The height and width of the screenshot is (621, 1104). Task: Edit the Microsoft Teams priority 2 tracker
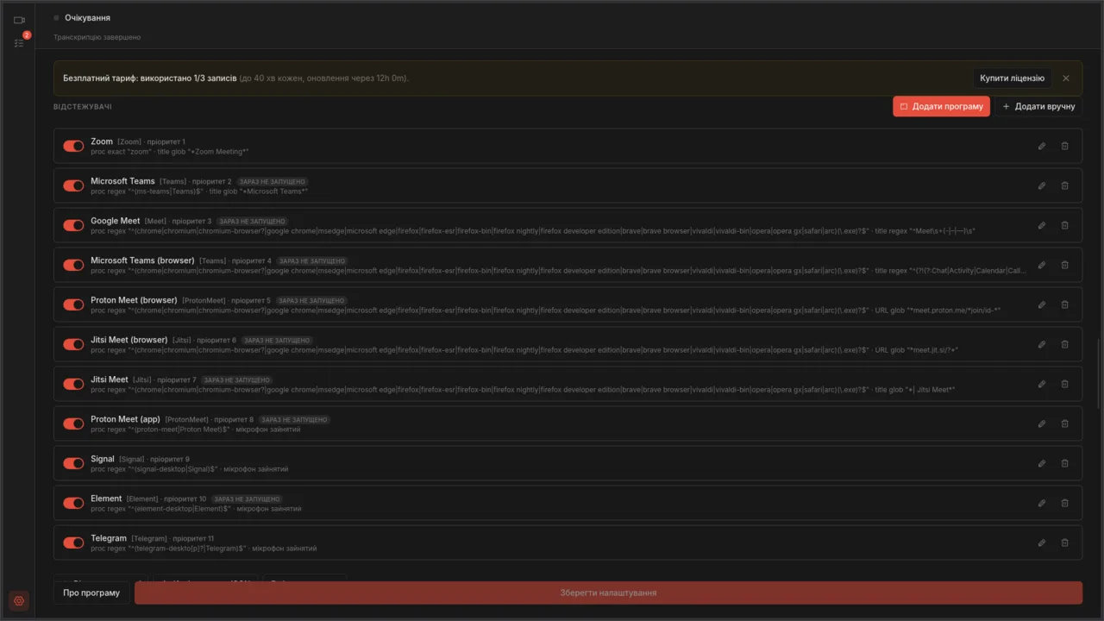point(1042,185)
